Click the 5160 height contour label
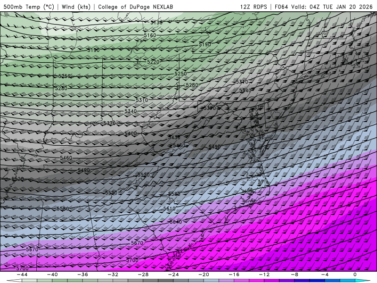Screen dimensions: 377x283 pyautogui.click(x=150, y=35)
